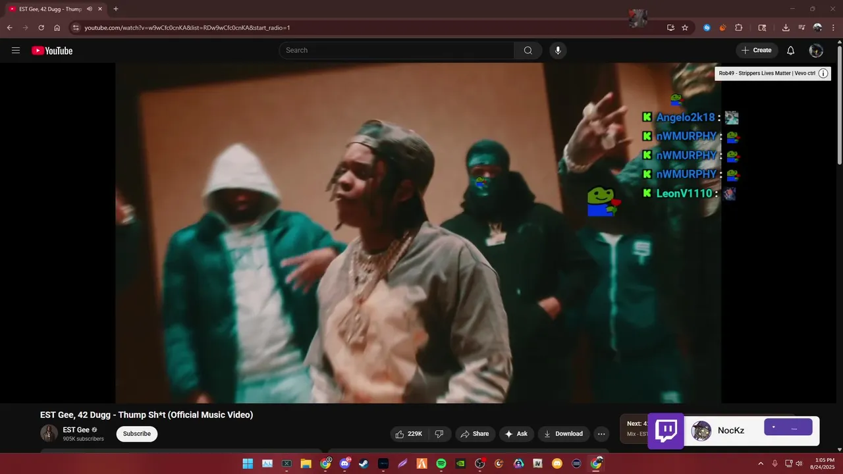The width and height of the screenshot is (843, 474).
Task: Click the NocKz avatar on Twitch overlay
Action: tap(701, 431)
